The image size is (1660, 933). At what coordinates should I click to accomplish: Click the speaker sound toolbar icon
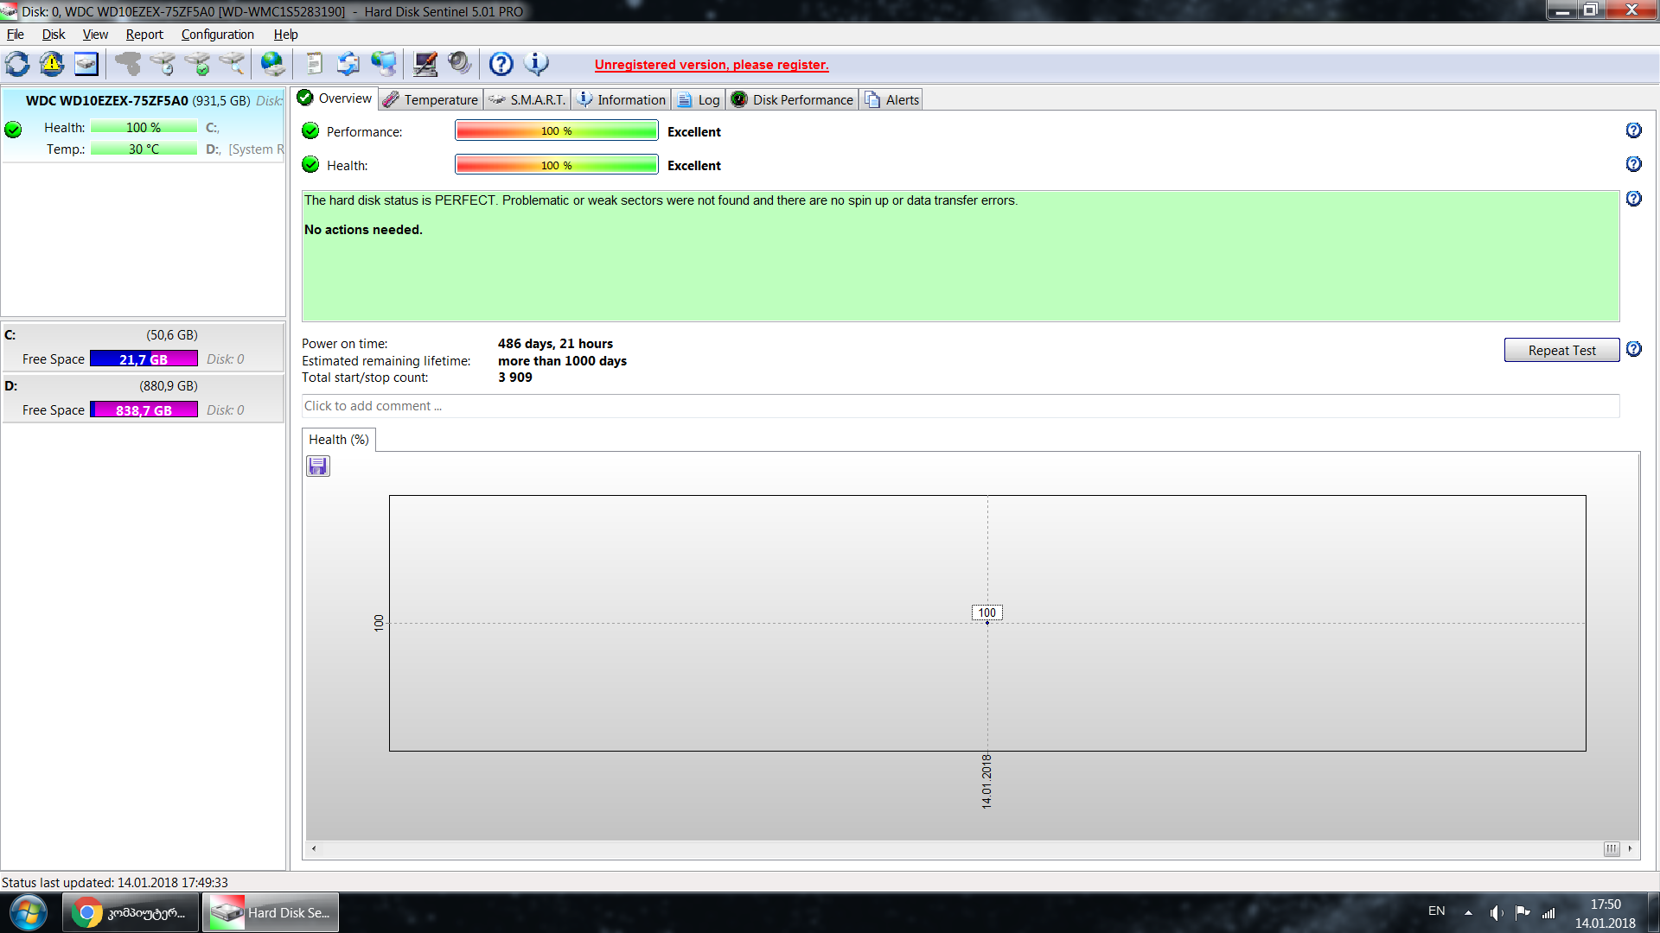coord(459,64)
